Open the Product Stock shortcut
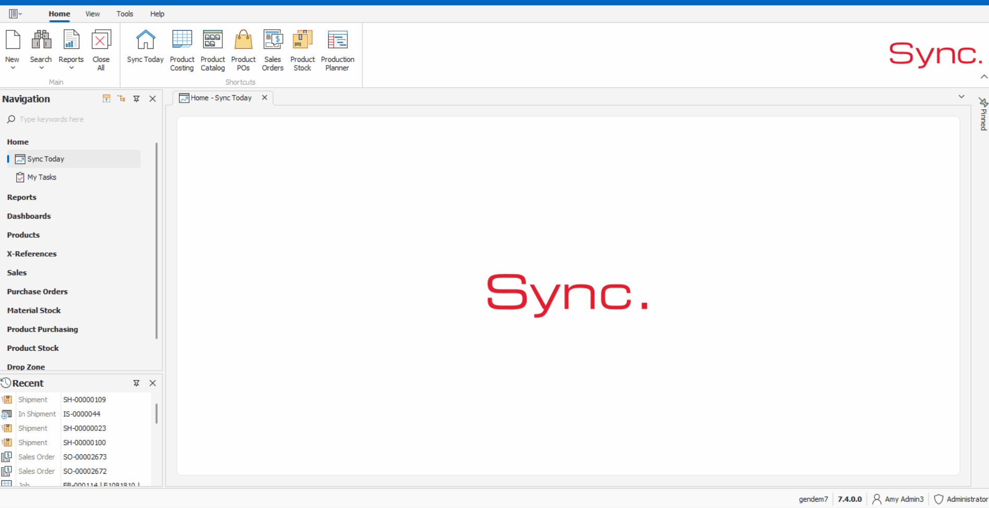Image resolution: width=989 pixels, height=508 pixels. [x=302, y=49]
